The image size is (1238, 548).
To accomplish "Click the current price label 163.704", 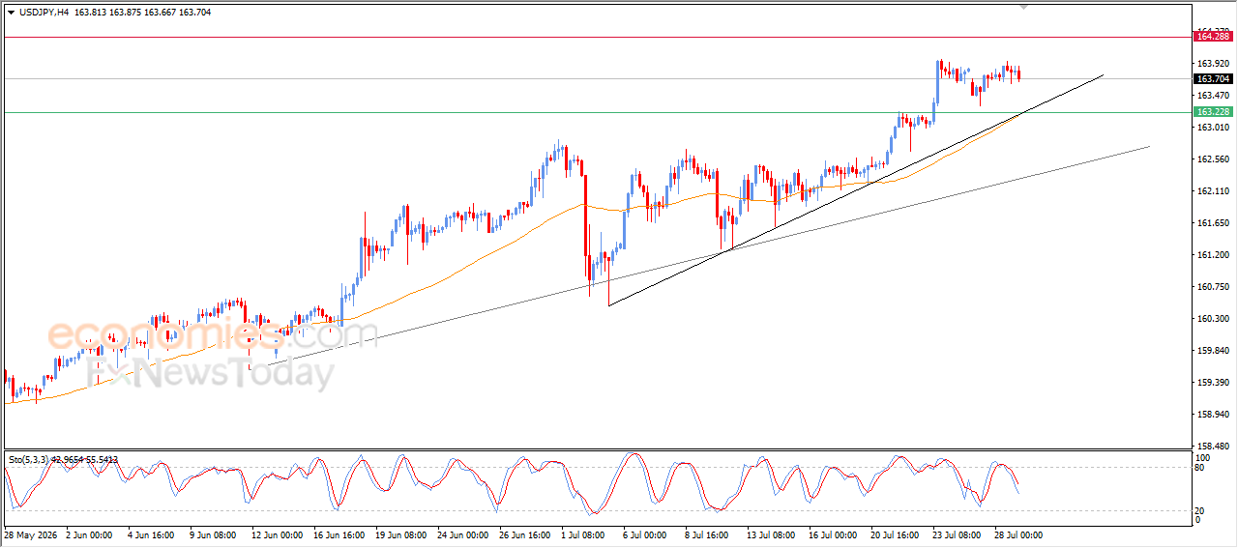I will (x=1214, y=78).
